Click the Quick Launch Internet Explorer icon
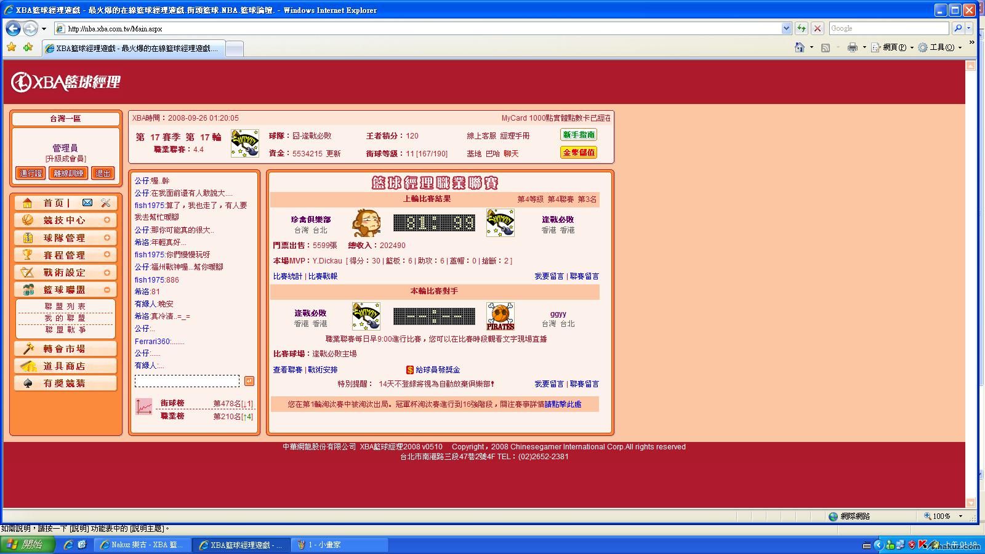985x554 pixels. 68,545
